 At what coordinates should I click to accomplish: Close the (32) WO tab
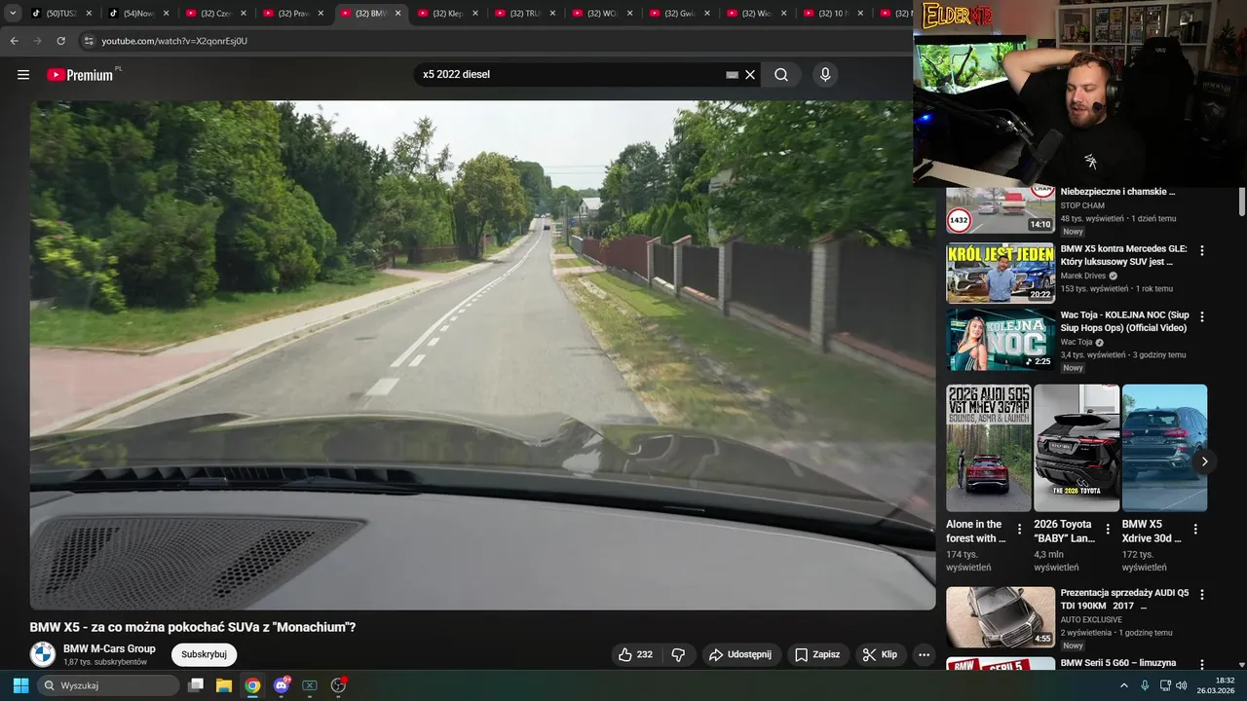coord(630,14)
